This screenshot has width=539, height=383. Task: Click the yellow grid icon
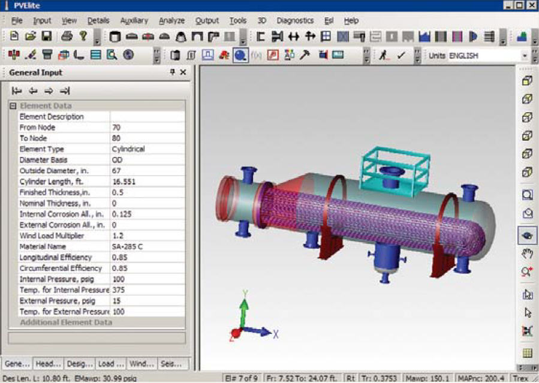pos(528,353)
